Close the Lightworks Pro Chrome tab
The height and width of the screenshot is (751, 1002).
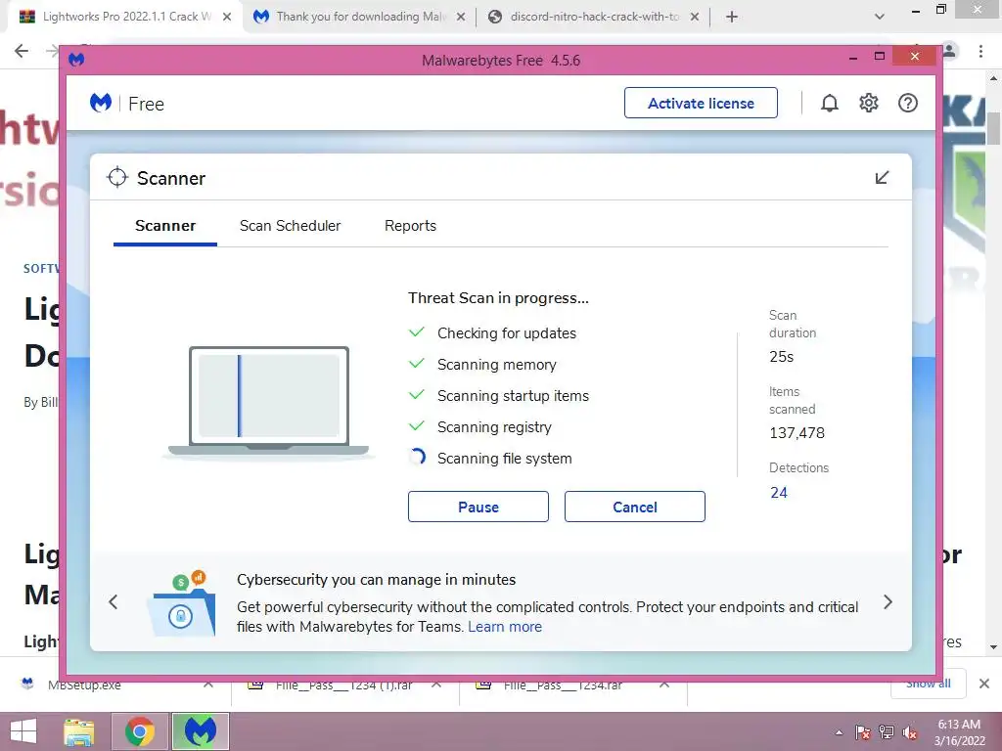227,17
